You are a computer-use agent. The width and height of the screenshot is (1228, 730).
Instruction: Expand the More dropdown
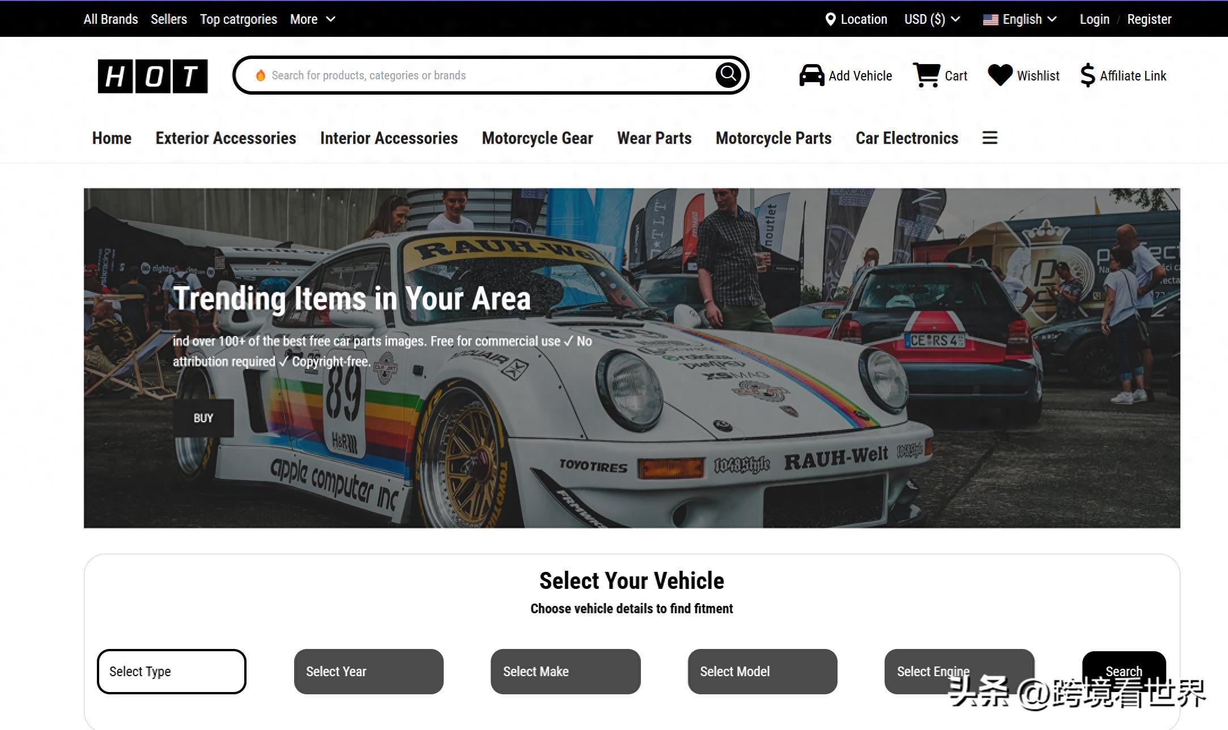click(x=312, y=19)
